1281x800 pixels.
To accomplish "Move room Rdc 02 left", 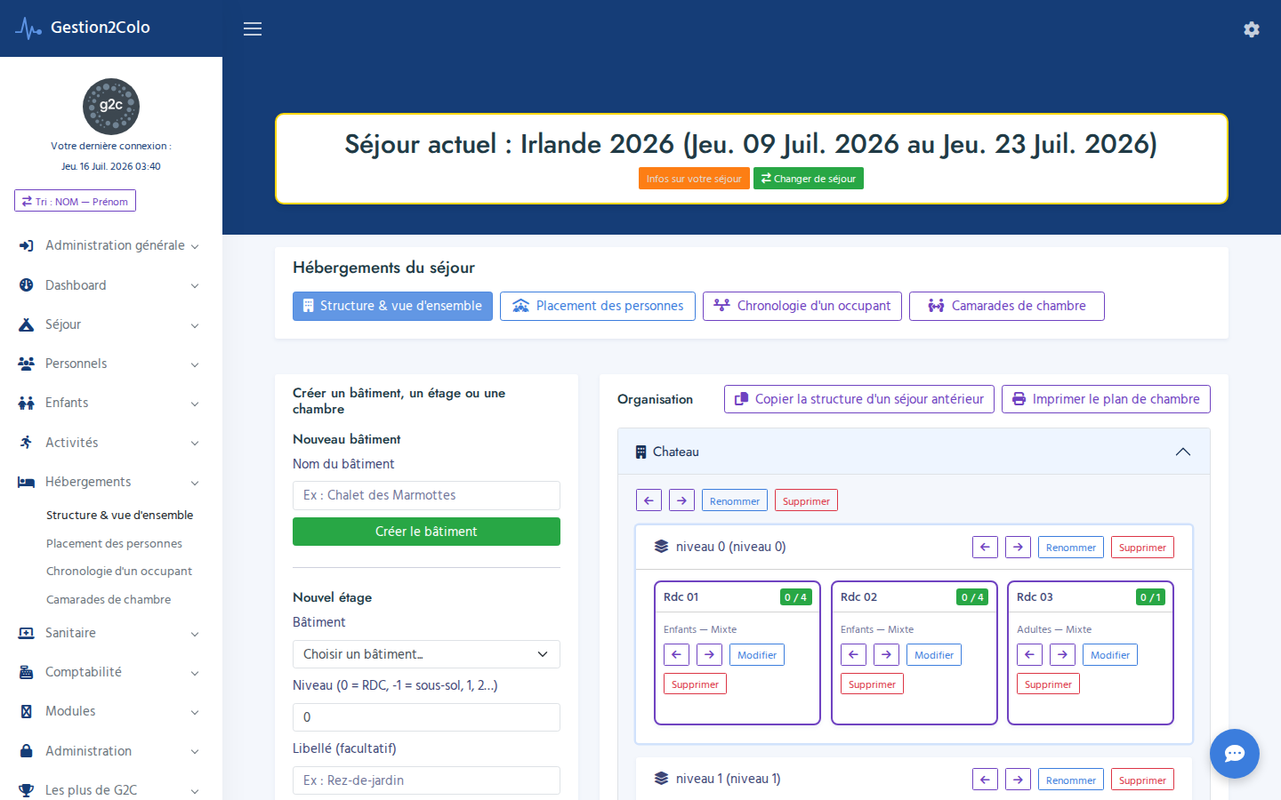I will tap(853, 655).
